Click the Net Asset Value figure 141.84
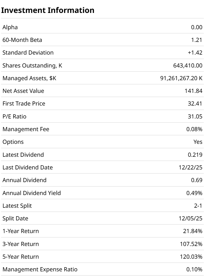 coord(195,91)
